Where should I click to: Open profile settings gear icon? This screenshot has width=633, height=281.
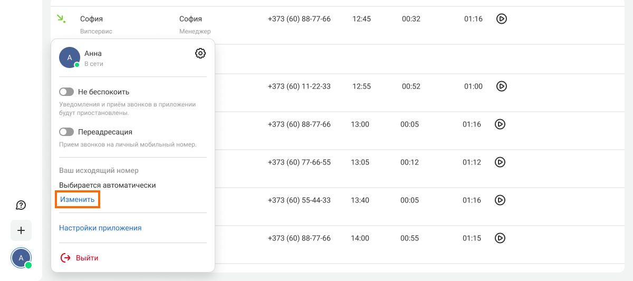pyautogui.click(x=200, y=53)
